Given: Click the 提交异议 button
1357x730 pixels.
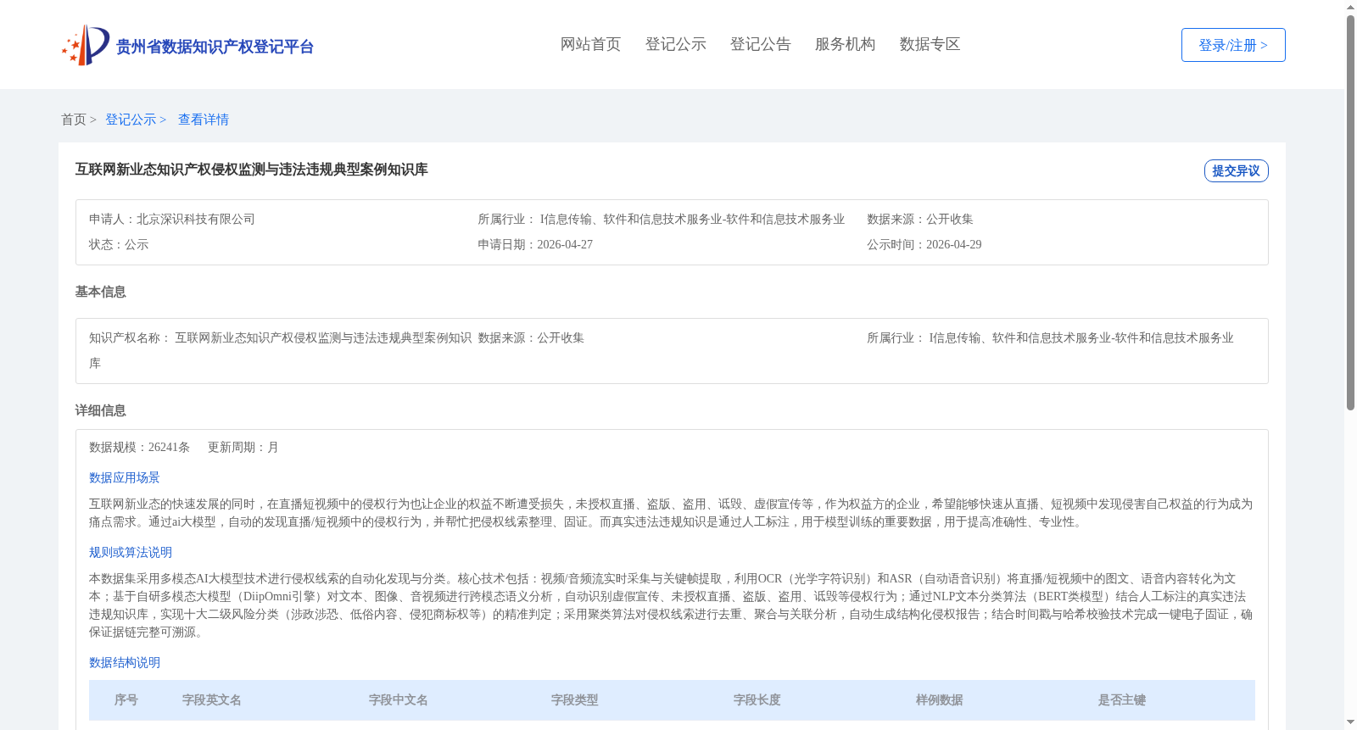Looking at the screenshot, I should point(1237,170).
